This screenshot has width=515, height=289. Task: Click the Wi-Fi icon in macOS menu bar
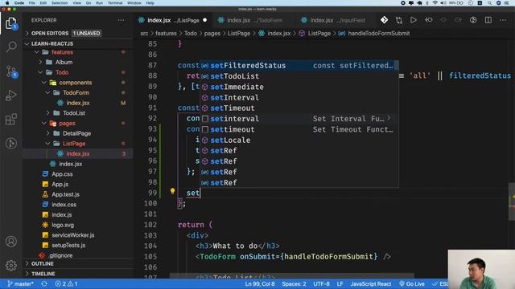click(435, 3)
